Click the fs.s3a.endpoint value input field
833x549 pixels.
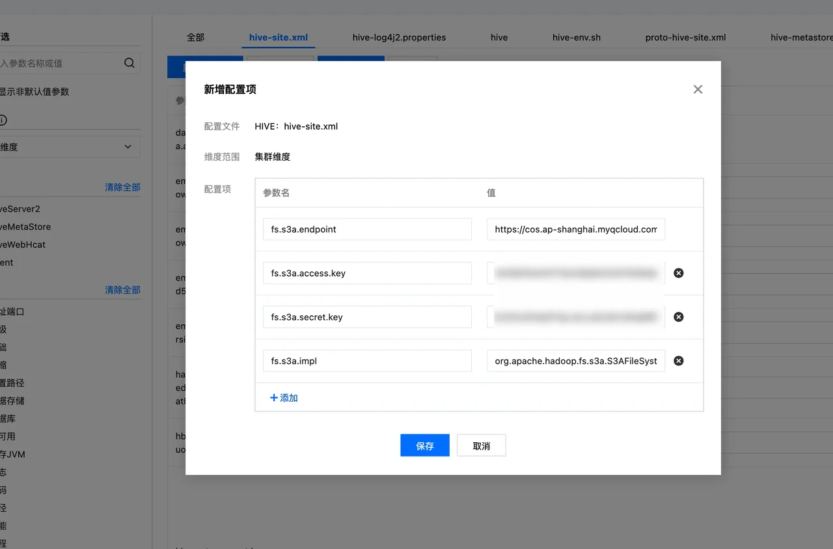(575, 229)
